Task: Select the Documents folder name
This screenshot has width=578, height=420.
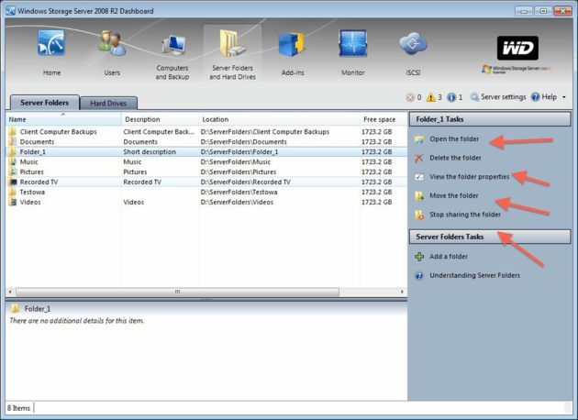Action: point(37,142)
